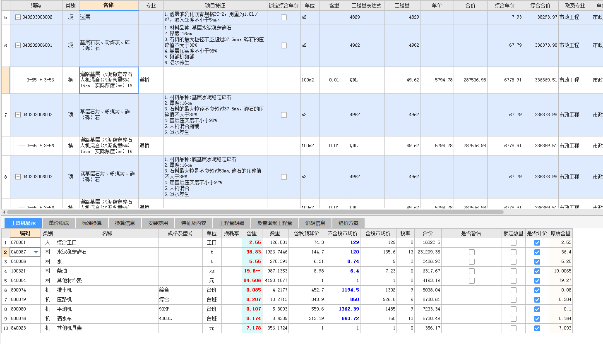Screen dimensions: 603x344
Task: Click the 4000L specification cell
Action: 180,319
